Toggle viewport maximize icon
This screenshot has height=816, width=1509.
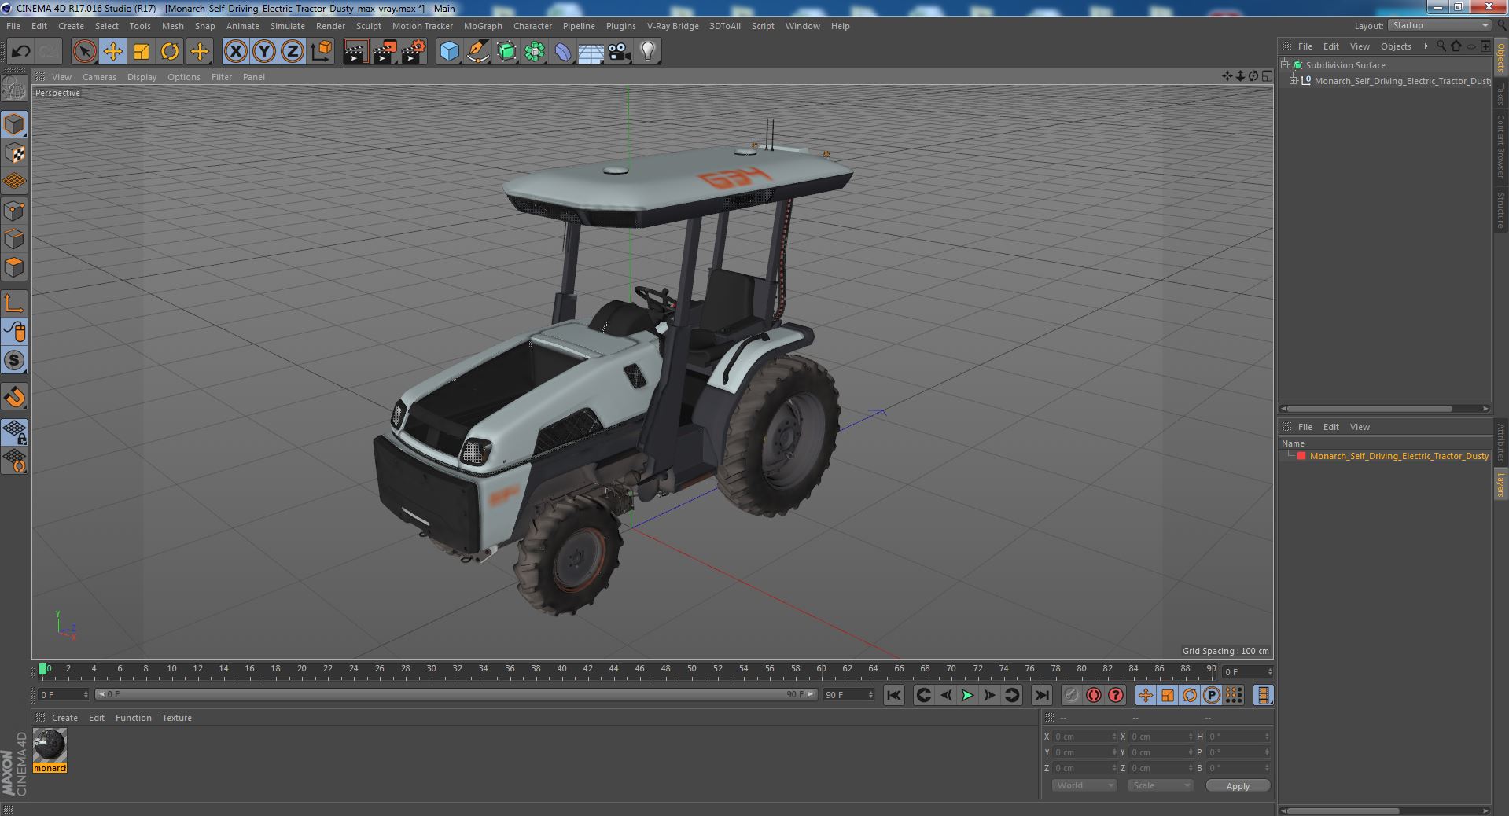click(1267, 76)
